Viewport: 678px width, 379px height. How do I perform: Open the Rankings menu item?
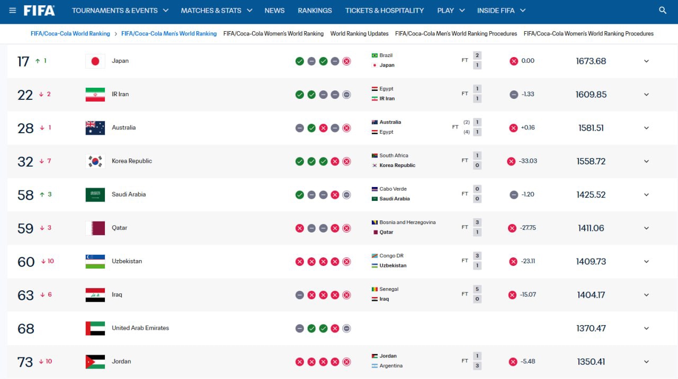315,11
